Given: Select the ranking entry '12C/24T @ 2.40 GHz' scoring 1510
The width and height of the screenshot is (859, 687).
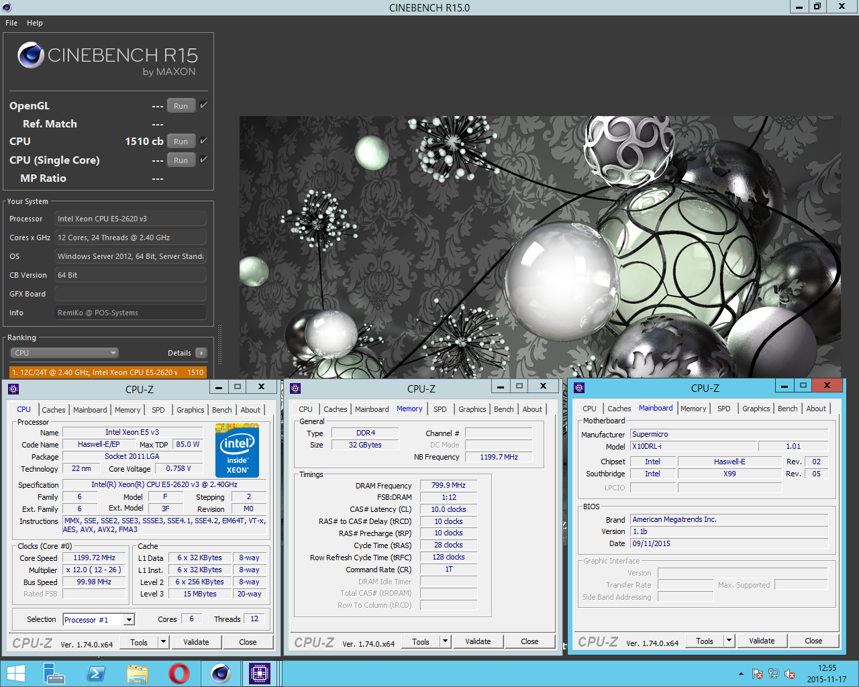Looking at the screenshot, I should [107, 372].
